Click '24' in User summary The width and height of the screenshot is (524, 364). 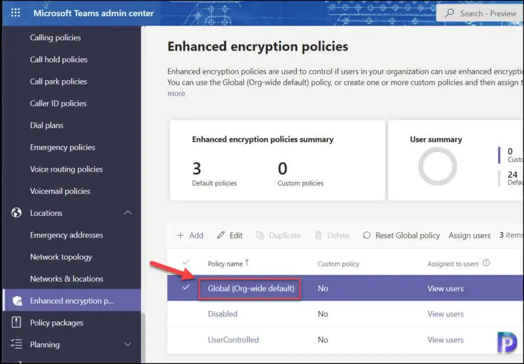(x=512, y=174)
